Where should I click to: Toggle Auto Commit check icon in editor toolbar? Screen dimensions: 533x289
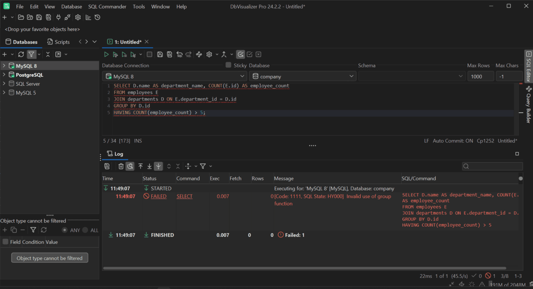(241, 54)
